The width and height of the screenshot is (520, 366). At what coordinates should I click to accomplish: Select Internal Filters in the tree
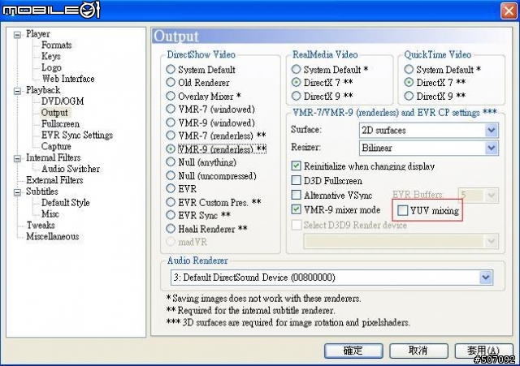[x=54, y=157]
